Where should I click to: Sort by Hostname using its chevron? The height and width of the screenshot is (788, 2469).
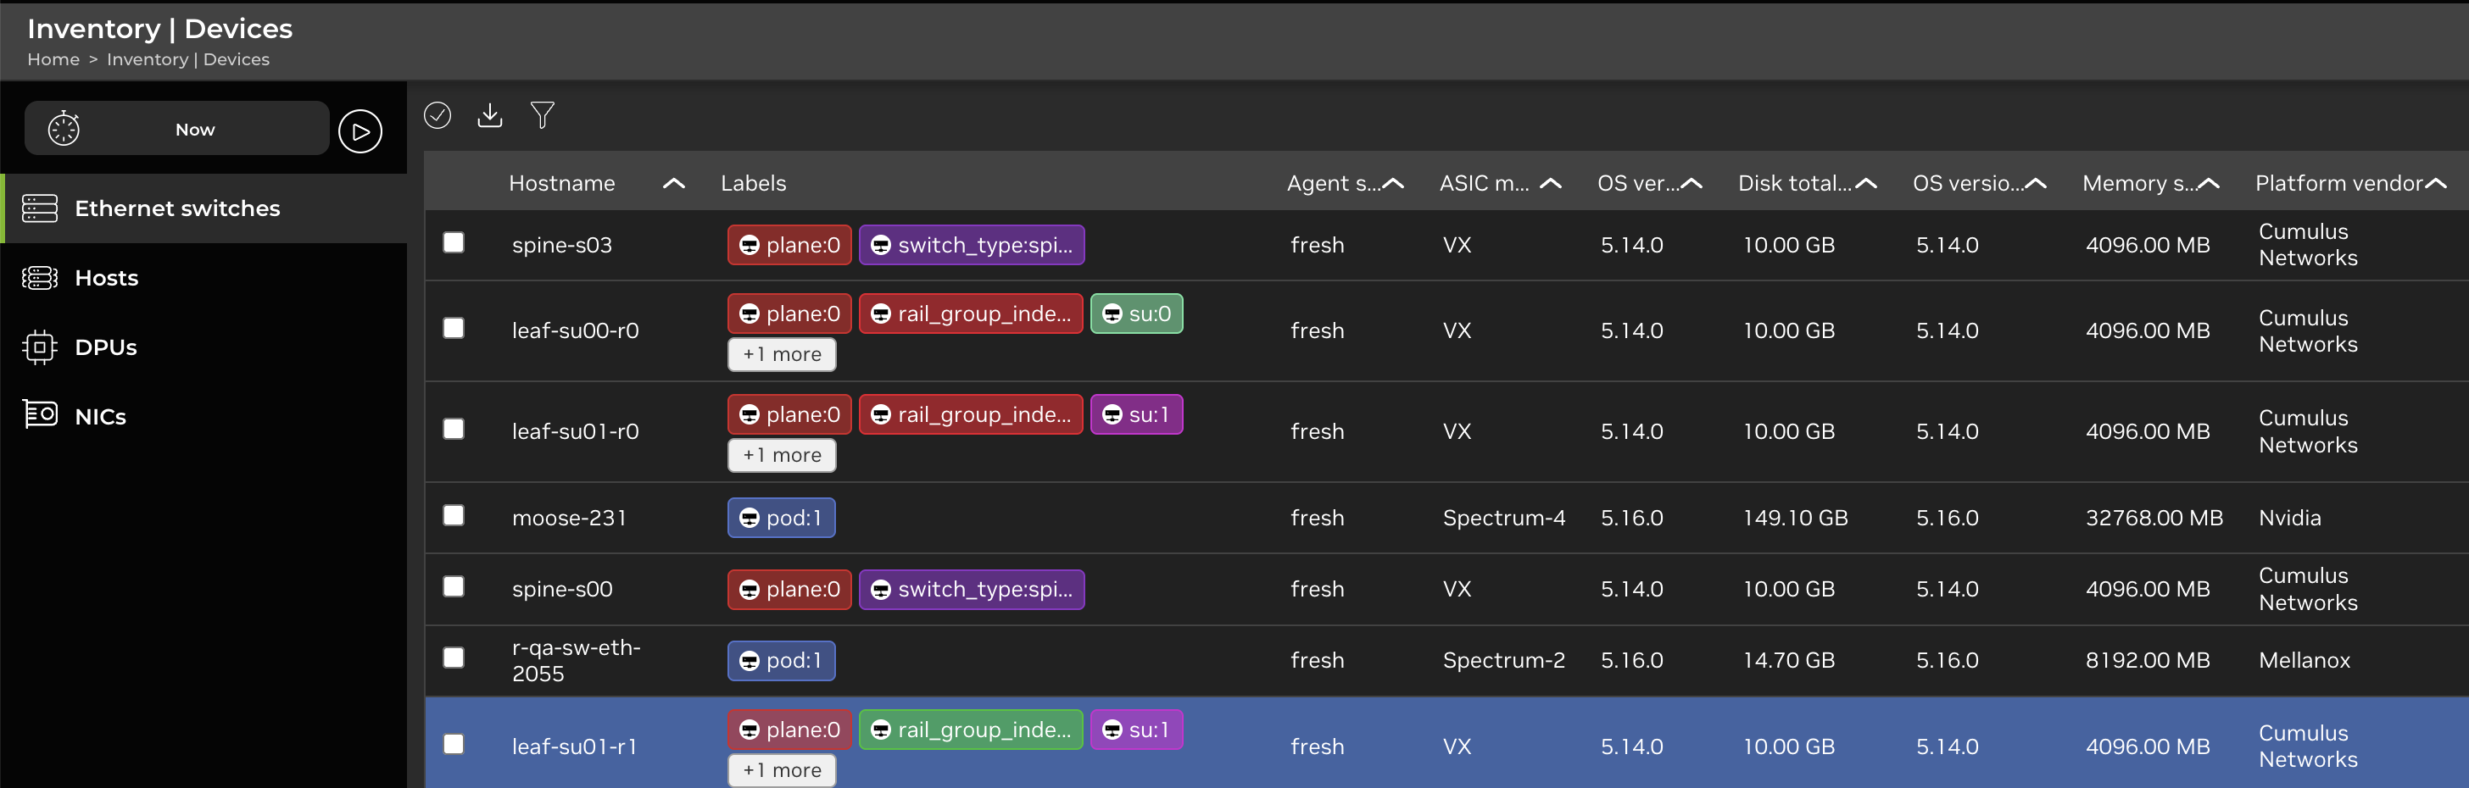click(674, 184)
